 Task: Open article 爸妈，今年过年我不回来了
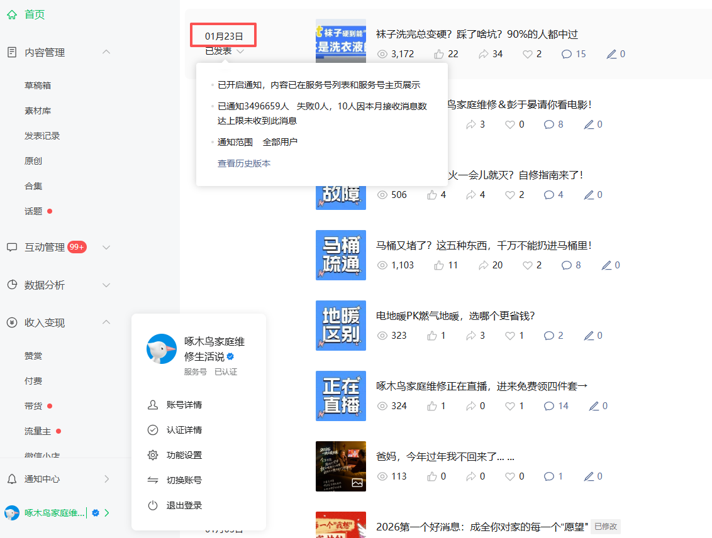coord(445,456)
